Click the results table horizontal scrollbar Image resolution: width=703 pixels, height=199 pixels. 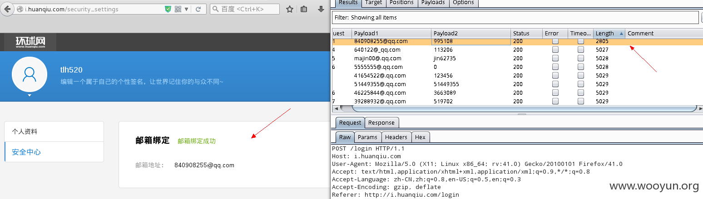(524, 108)
